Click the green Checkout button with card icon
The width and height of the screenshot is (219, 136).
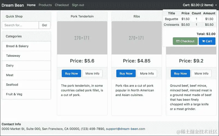tap(185, 41)
